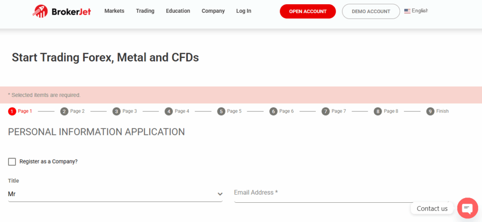This screenshot has width=482, height=222.
Task: Select step 1 circle in the progress stepper
Action: click(12, 111)
